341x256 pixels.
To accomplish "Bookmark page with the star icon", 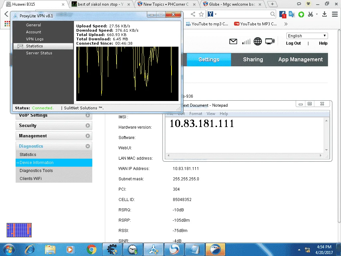I will [201, 14].
